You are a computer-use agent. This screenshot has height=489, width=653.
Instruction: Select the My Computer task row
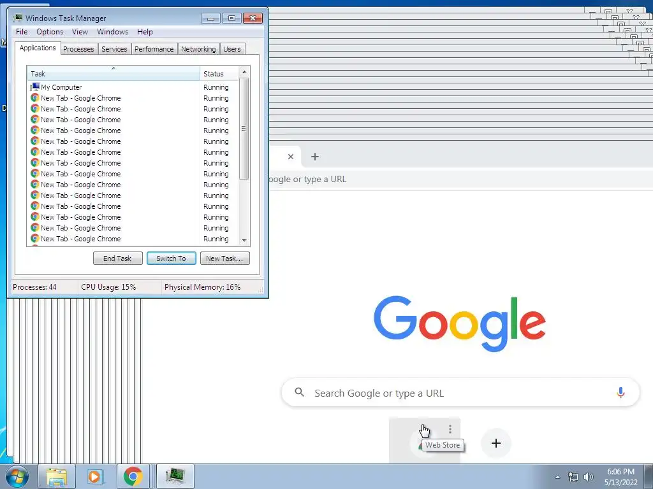[x=133, y=87]
